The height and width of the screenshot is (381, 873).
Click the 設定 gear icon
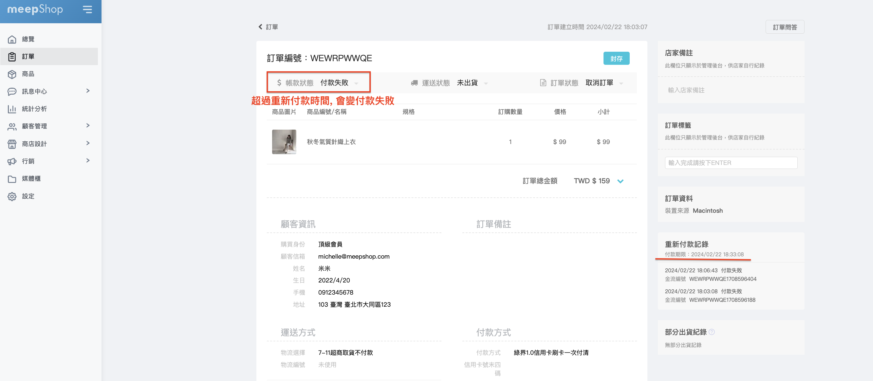(12, 196)
